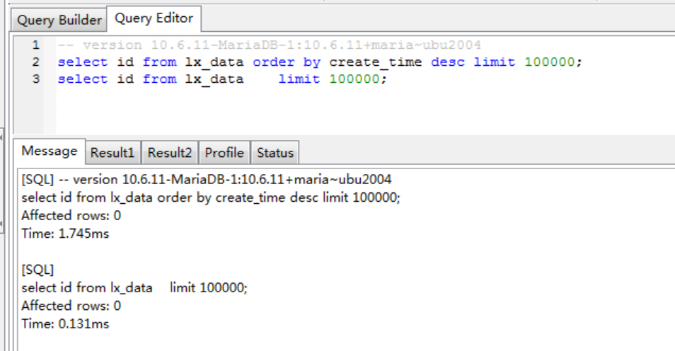This screenshot has height=351, width=675.
Task: Open the Message tab
Action: [49, 151]
